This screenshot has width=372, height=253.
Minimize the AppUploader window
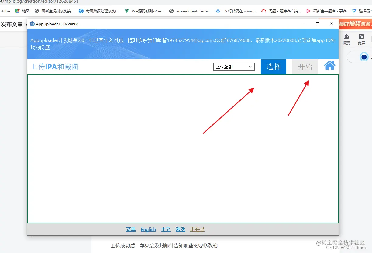(x=304, y=24)
